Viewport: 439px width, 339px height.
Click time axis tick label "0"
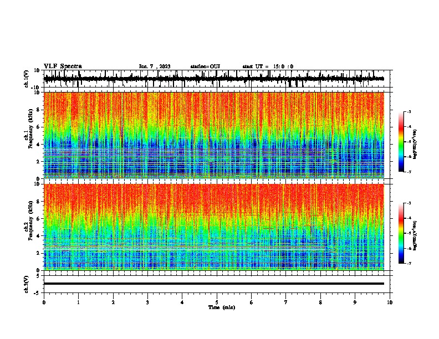click(x=44, y=302)
